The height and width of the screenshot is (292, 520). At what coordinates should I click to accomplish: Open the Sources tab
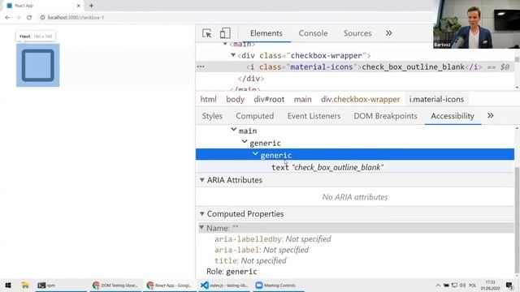coord(357,33)
